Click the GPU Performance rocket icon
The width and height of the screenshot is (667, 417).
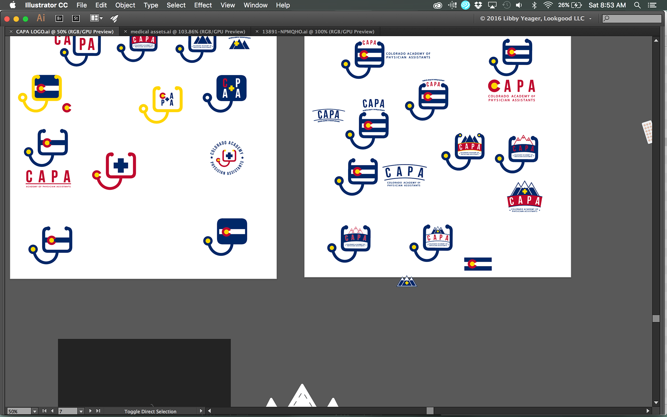114,18
